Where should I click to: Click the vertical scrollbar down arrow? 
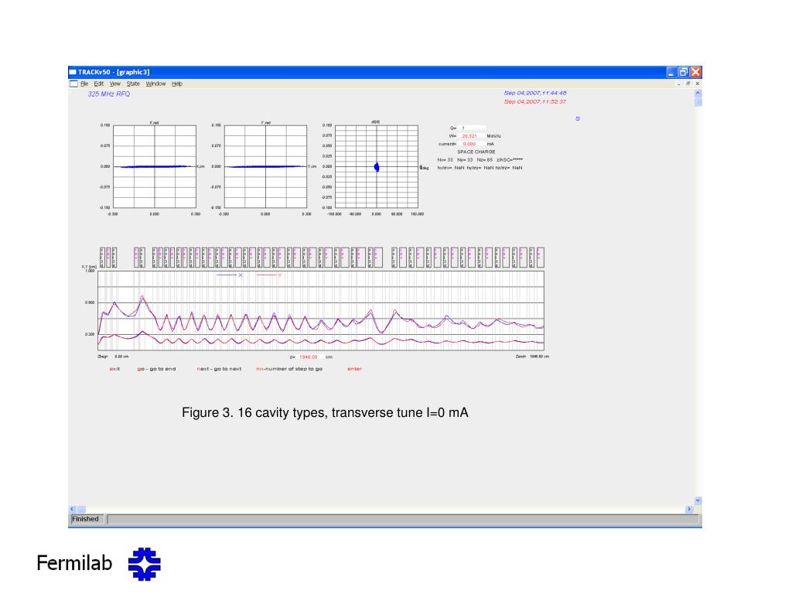click(x=698, y=500)
